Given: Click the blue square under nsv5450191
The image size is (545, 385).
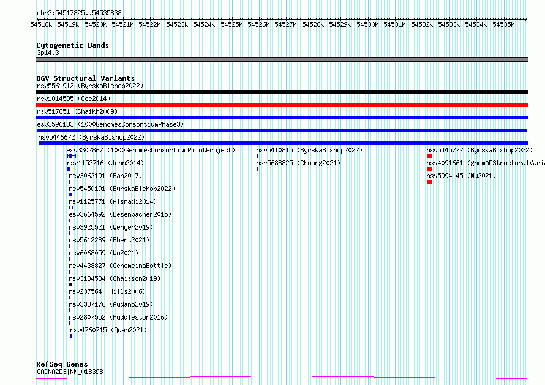Looking at the screenshot, I should [70, 195].
